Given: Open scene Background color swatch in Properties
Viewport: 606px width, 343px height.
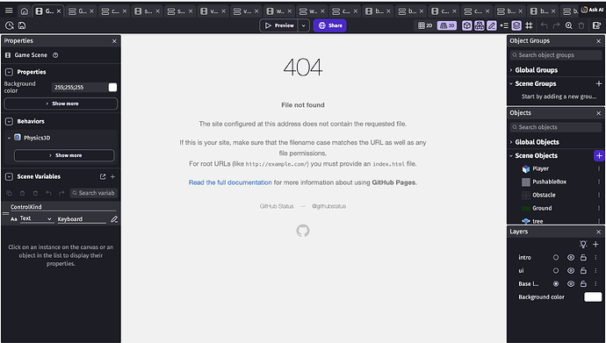Looking at the screenshot, I should pos(112,88).
